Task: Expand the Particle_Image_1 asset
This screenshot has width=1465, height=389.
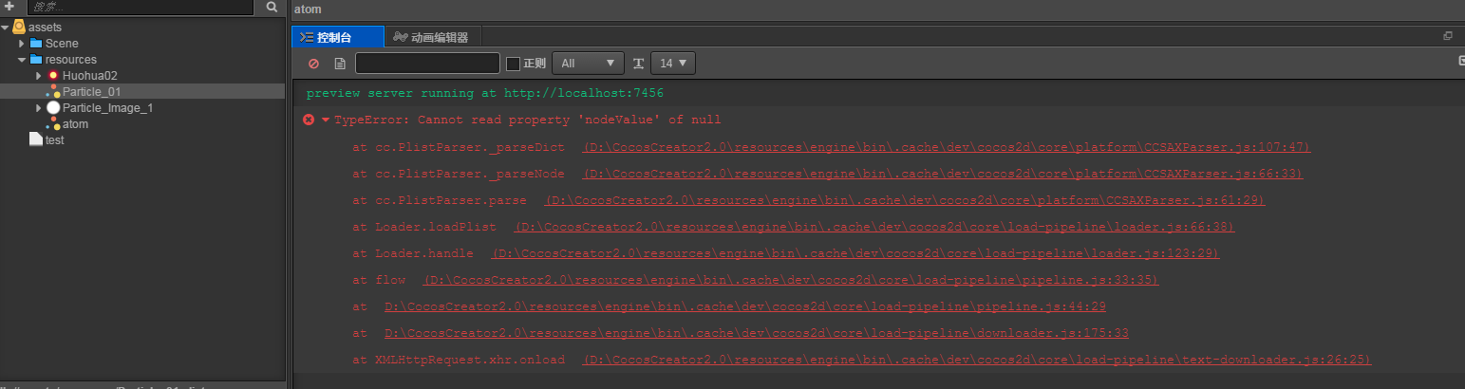Action: pos(39,108)
